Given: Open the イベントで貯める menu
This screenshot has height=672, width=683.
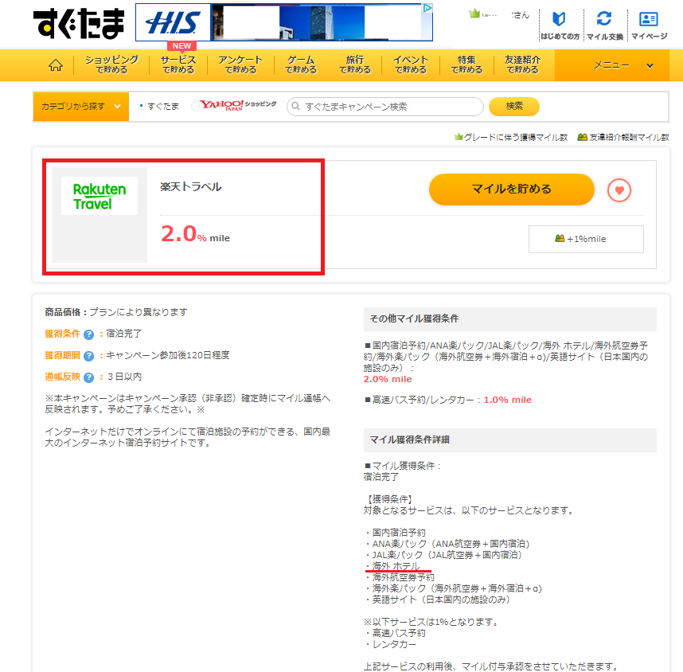Looking at the screenshot, I should pos(411,64).
